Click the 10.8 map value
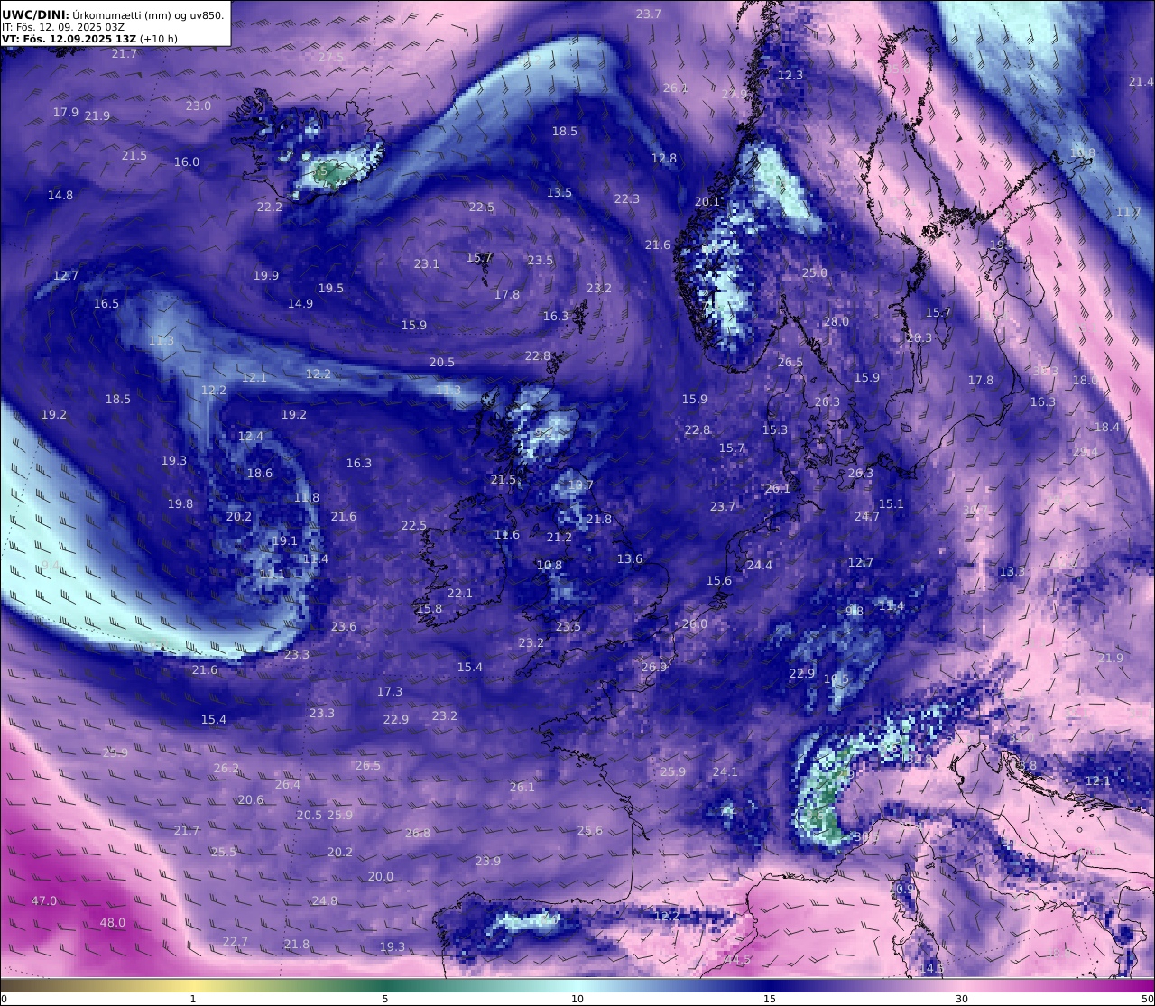The width and height of the screenshot is (1155, 1006). (550, 567)
